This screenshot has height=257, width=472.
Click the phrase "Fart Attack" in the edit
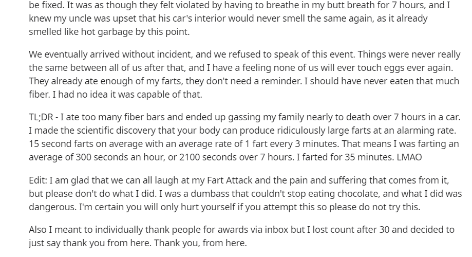click(230, 180)
